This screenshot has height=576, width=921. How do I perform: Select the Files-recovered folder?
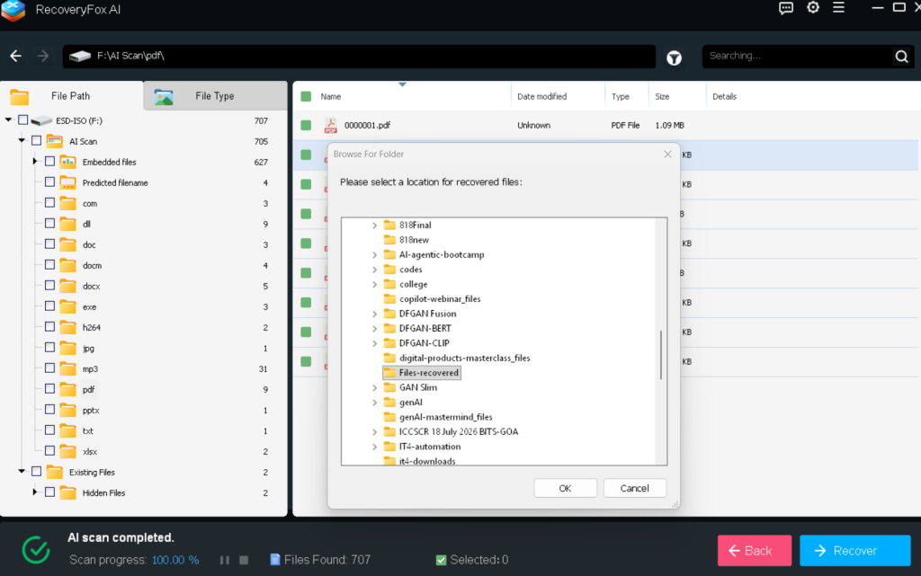(x=422, y=373)
